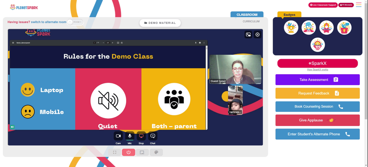This screenshot has height=167, width=368.
Task: Open video settings gear icon
Action: [x=258, y=35]
